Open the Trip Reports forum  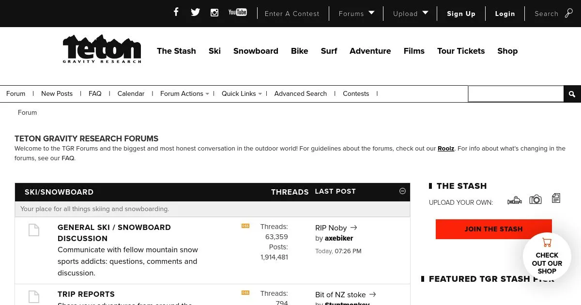[x=86, y=294]
